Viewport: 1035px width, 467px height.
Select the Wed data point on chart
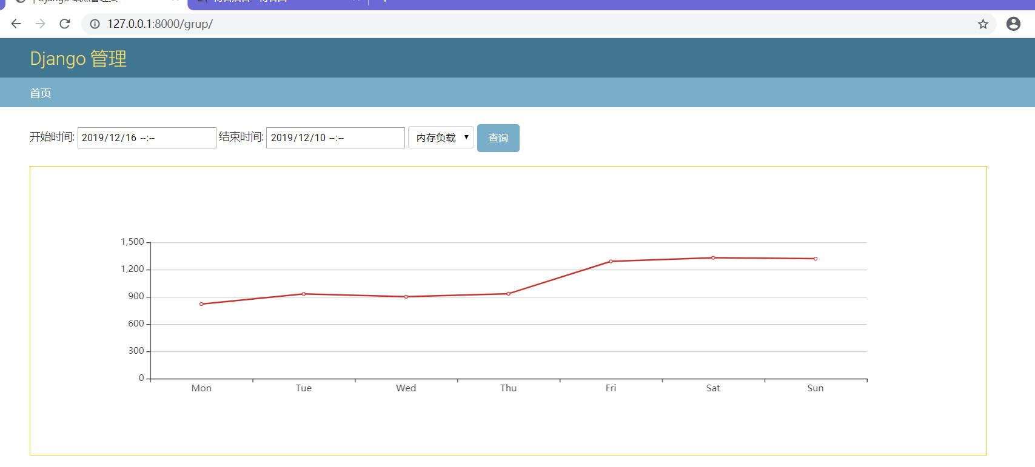406,297
